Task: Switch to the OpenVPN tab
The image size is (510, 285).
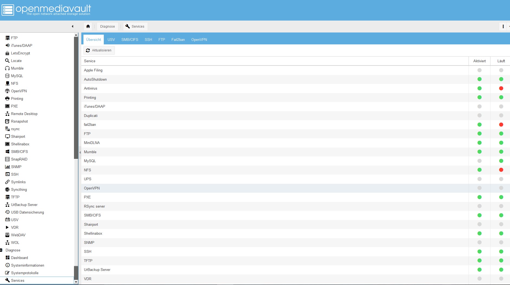Action: [199, 40]
